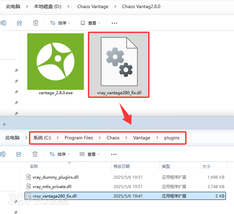Select the vray_vantage280_fix.dll large icon file

(119, 65)
